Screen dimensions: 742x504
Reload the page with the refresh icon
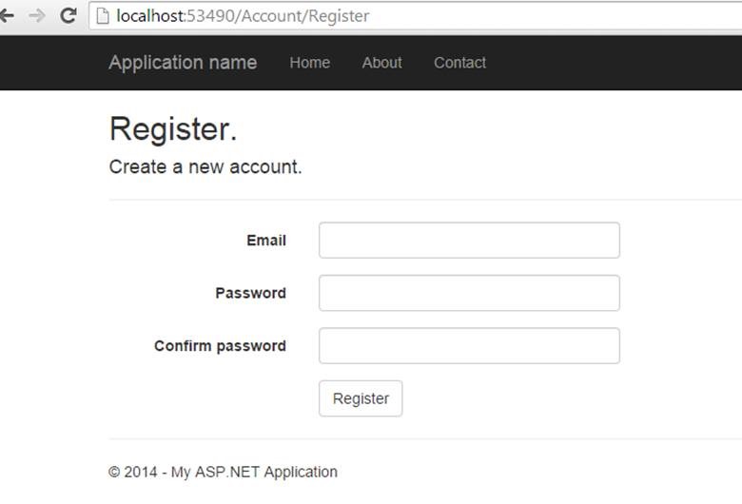[x=68, y=16]
